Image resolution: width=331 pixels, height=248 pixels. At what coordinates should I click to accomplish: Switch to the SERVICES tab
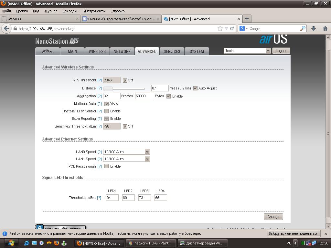coord(172,51)
